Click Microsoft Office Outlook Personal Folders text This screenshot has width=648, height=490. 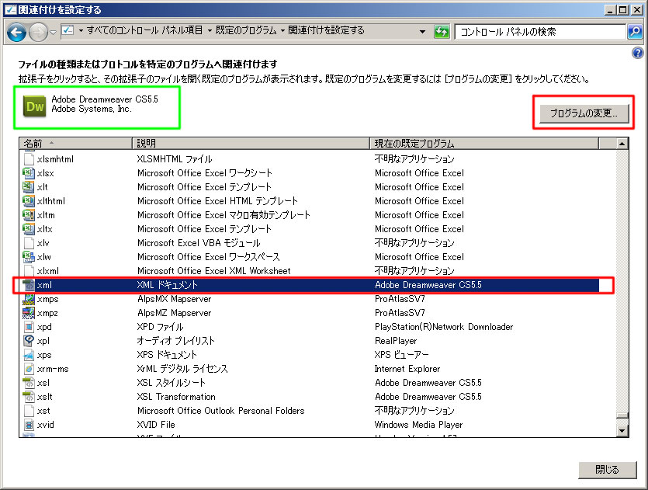coord(220,411)
